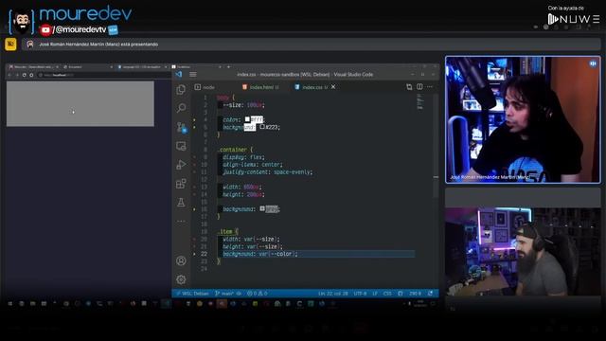Open the Remote Explorer view
Image resolution: width=606 pixels, height=341 pixels.
(181, 146)
